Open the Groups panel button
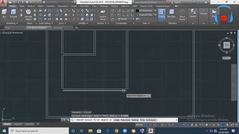This screenshot has width=239, height=134. [x=204, y=12]
